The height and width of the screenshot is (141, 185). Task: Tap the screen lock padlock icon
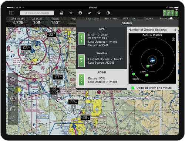[x=62, y=13]
